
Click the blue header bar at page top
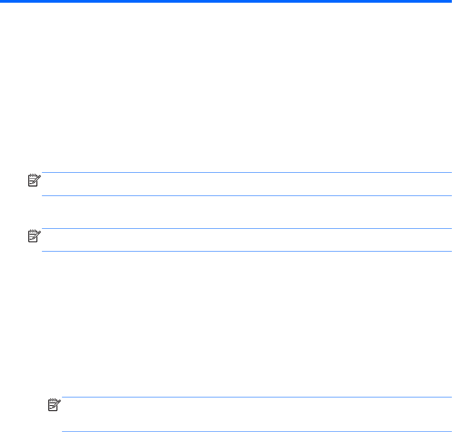[x=226, y=2]
